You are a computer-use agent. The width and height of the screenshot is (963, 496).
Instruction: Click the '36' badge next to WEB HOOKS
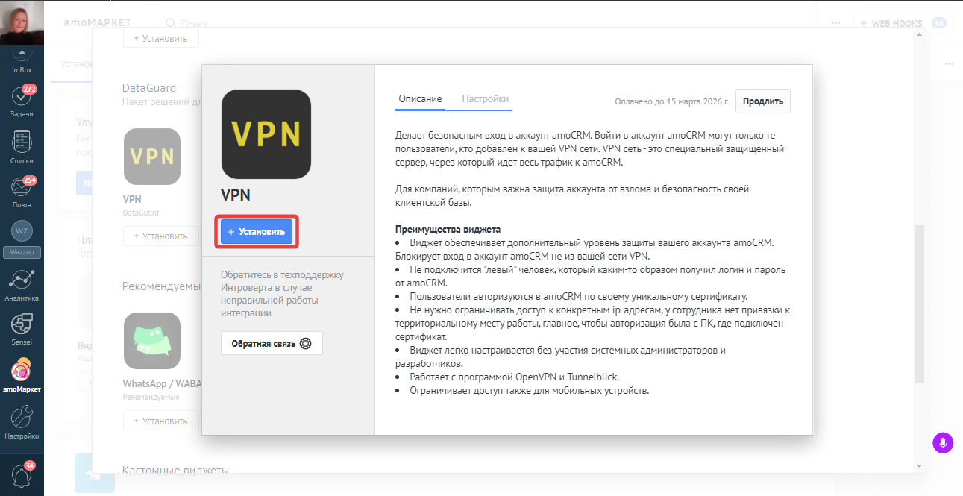pos(939,23)
